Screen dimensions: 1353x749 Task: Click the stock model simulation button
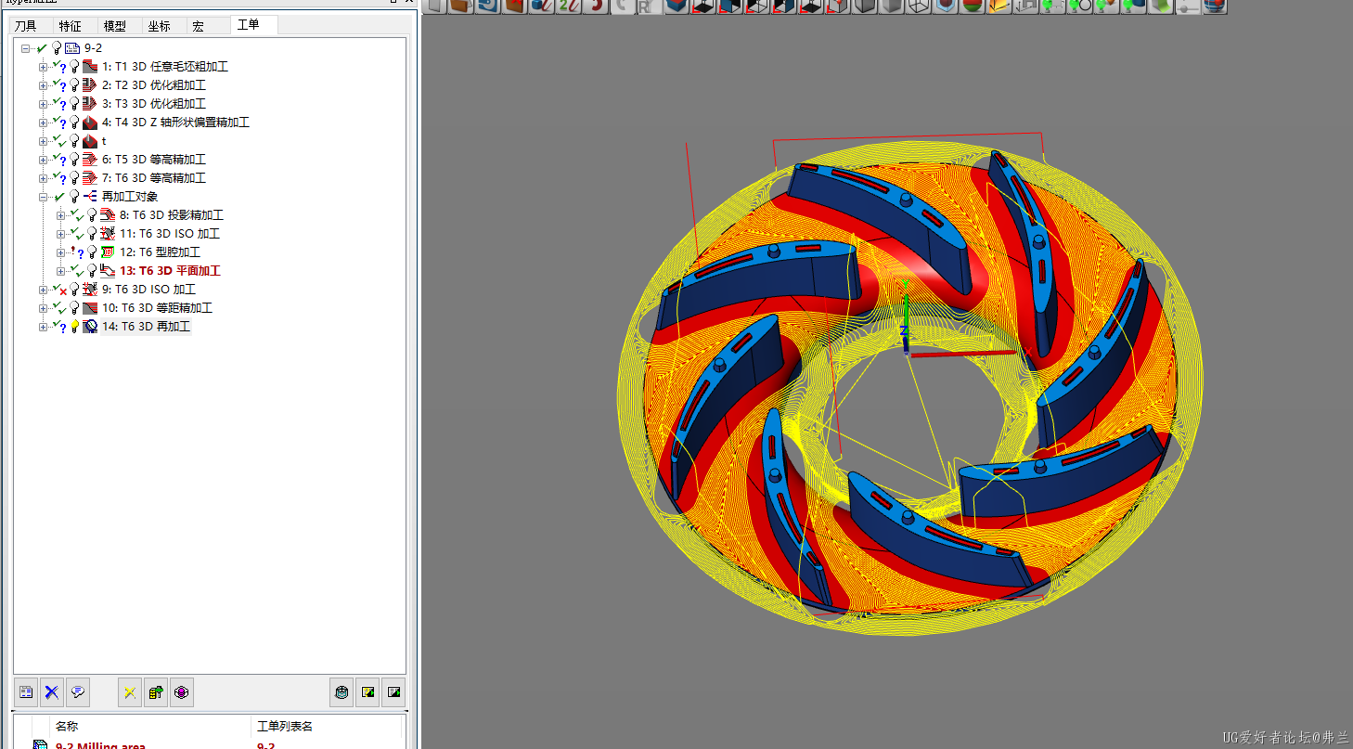[x=341, y=692]
